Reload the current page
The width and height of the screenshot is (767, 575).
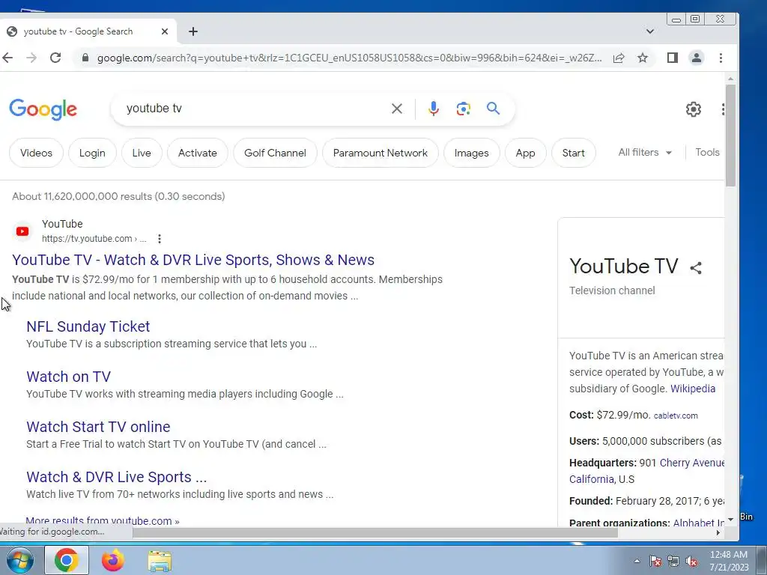click(55, 58)
